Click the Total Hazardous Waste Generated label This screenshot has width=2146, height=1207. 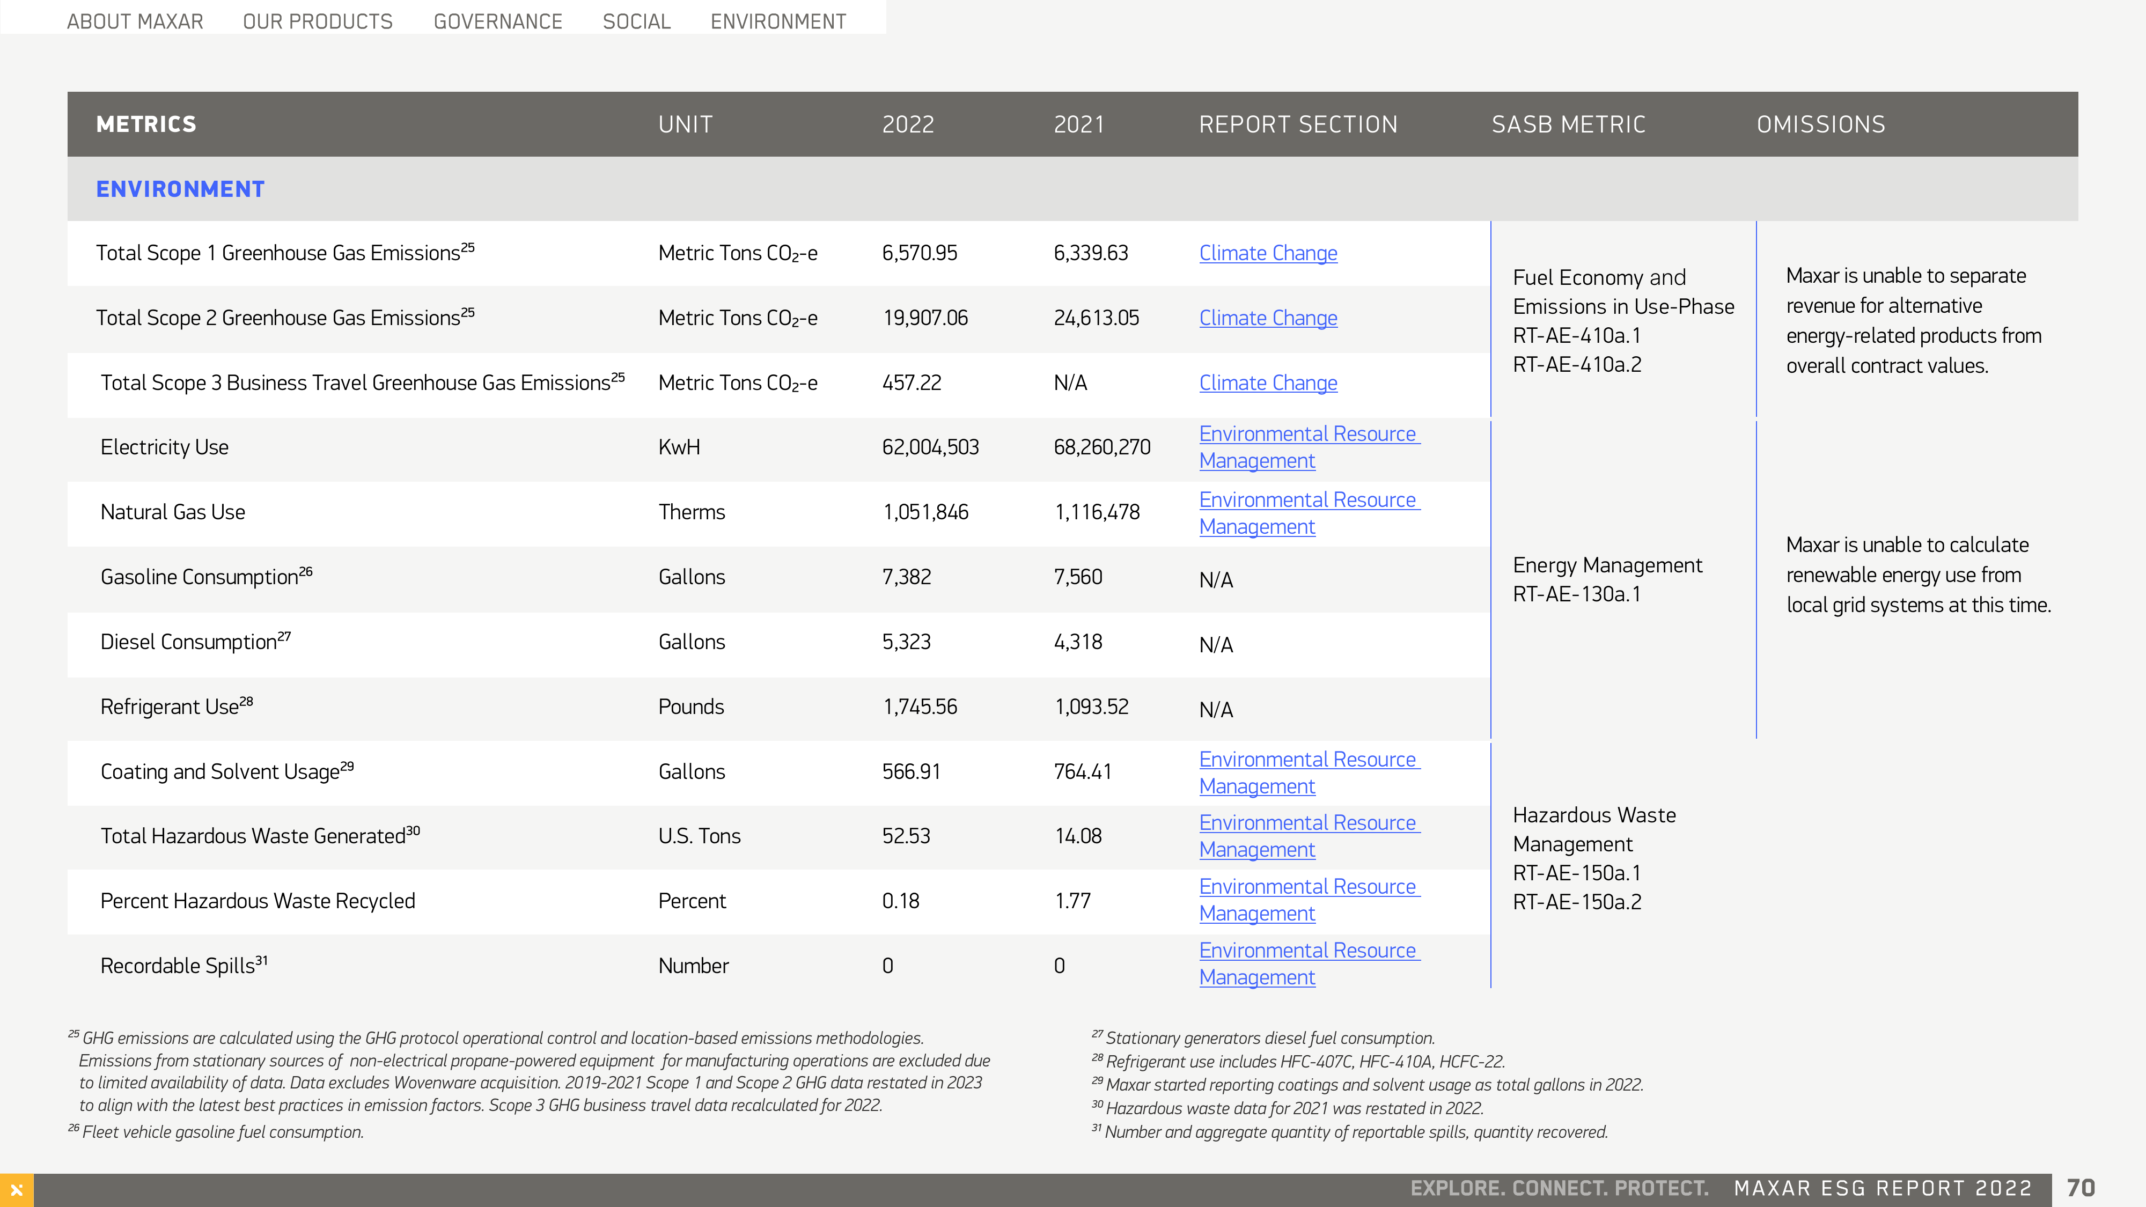tap(260, 835)
